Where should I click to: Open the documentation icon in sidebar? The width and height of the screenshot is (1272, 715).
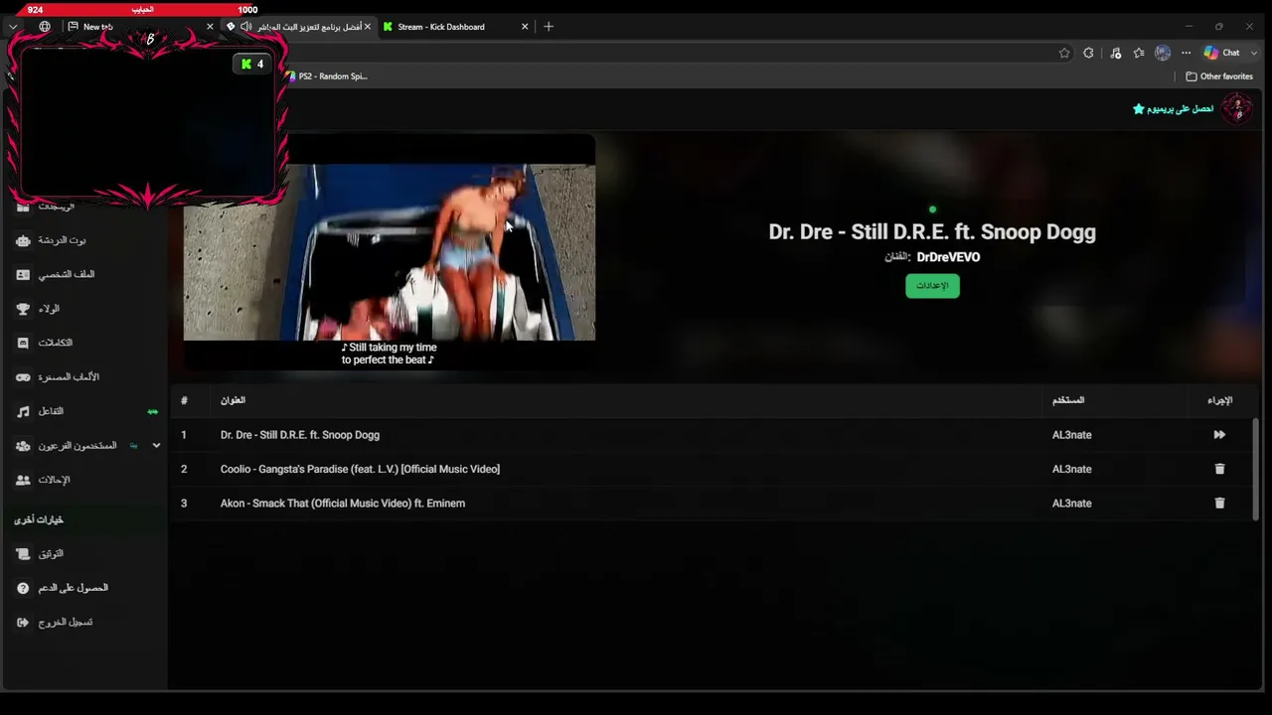pyautogui.click(x=23, y=554)
